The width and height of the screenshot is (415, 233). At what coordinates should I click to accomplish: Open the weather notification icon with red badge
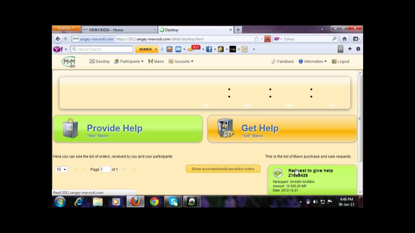(194, 49)
